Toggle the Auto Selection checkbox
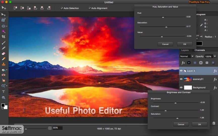This screenshot has height=136, width=218. [x=62, y=8]
